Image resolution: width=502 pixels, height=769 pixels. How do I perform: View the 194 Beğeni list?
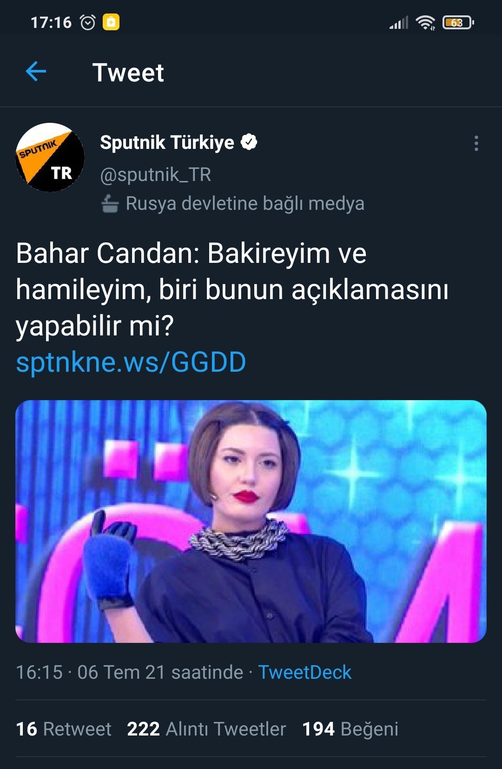(350, 729)
